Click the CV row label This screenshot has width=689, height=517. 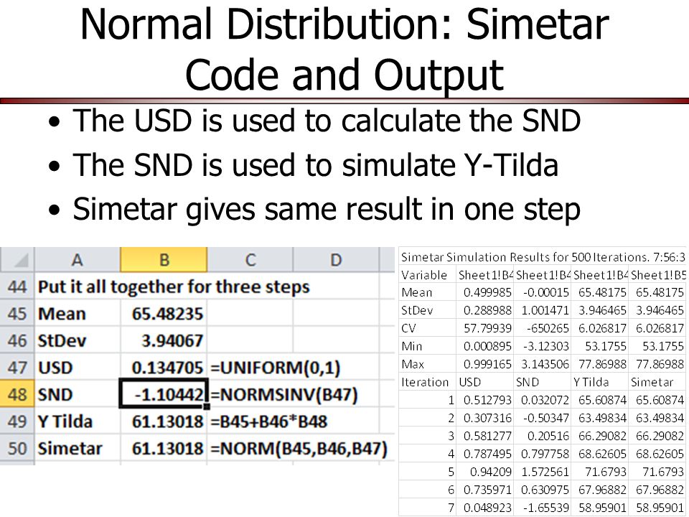[x=408, y=328]
